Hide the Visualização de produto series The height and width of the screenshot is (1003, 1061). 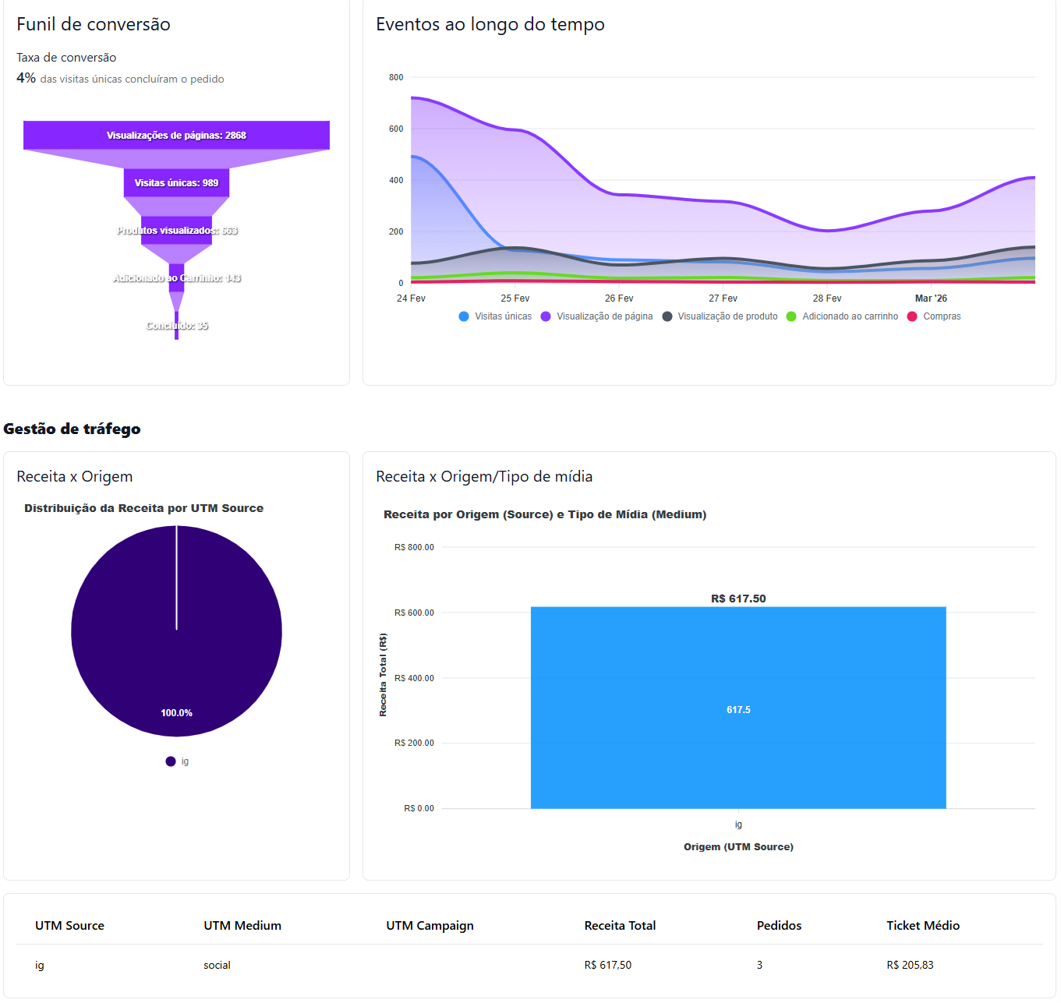pos(667,316)
